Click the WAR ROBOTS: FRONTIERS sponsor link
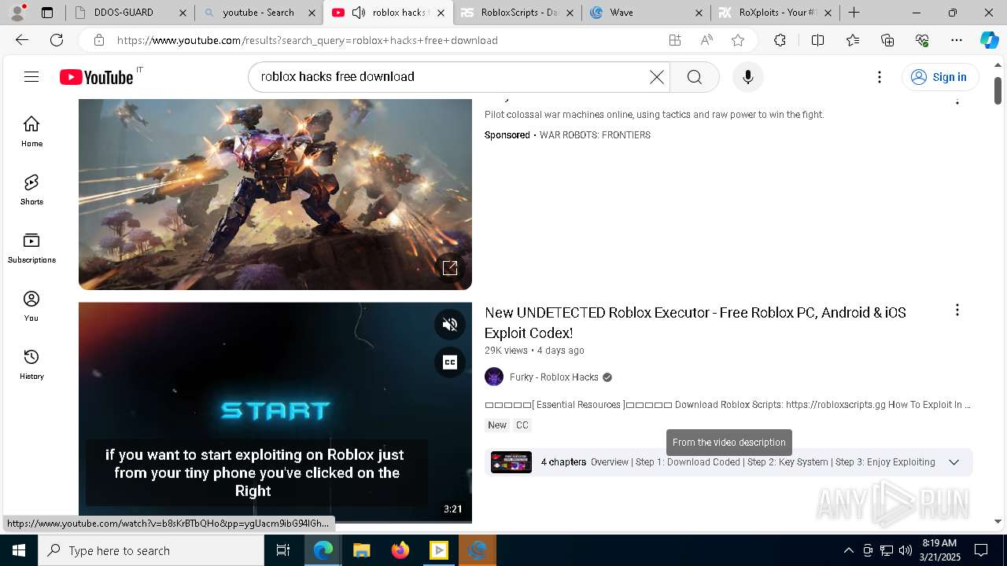 tap(595, 135)
